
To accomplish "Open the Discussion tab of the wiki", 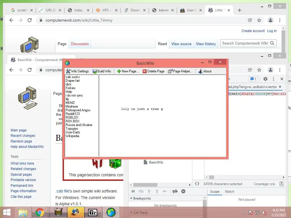I will click(x=80, y=44).
